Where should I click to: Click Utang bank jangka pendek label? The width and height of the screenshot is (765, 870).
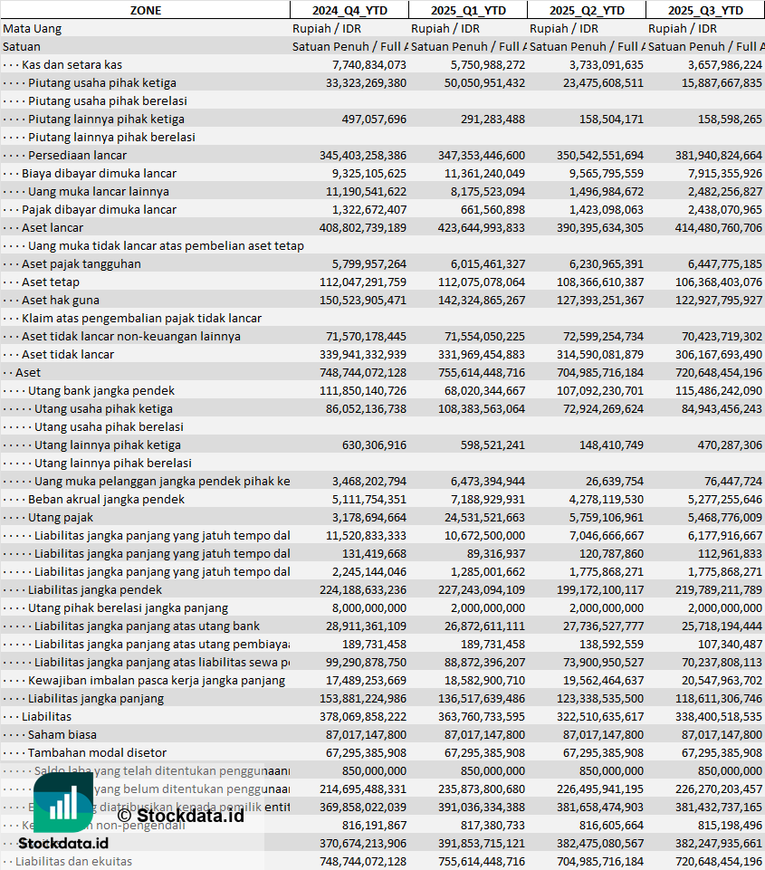[x=101, y=390]
